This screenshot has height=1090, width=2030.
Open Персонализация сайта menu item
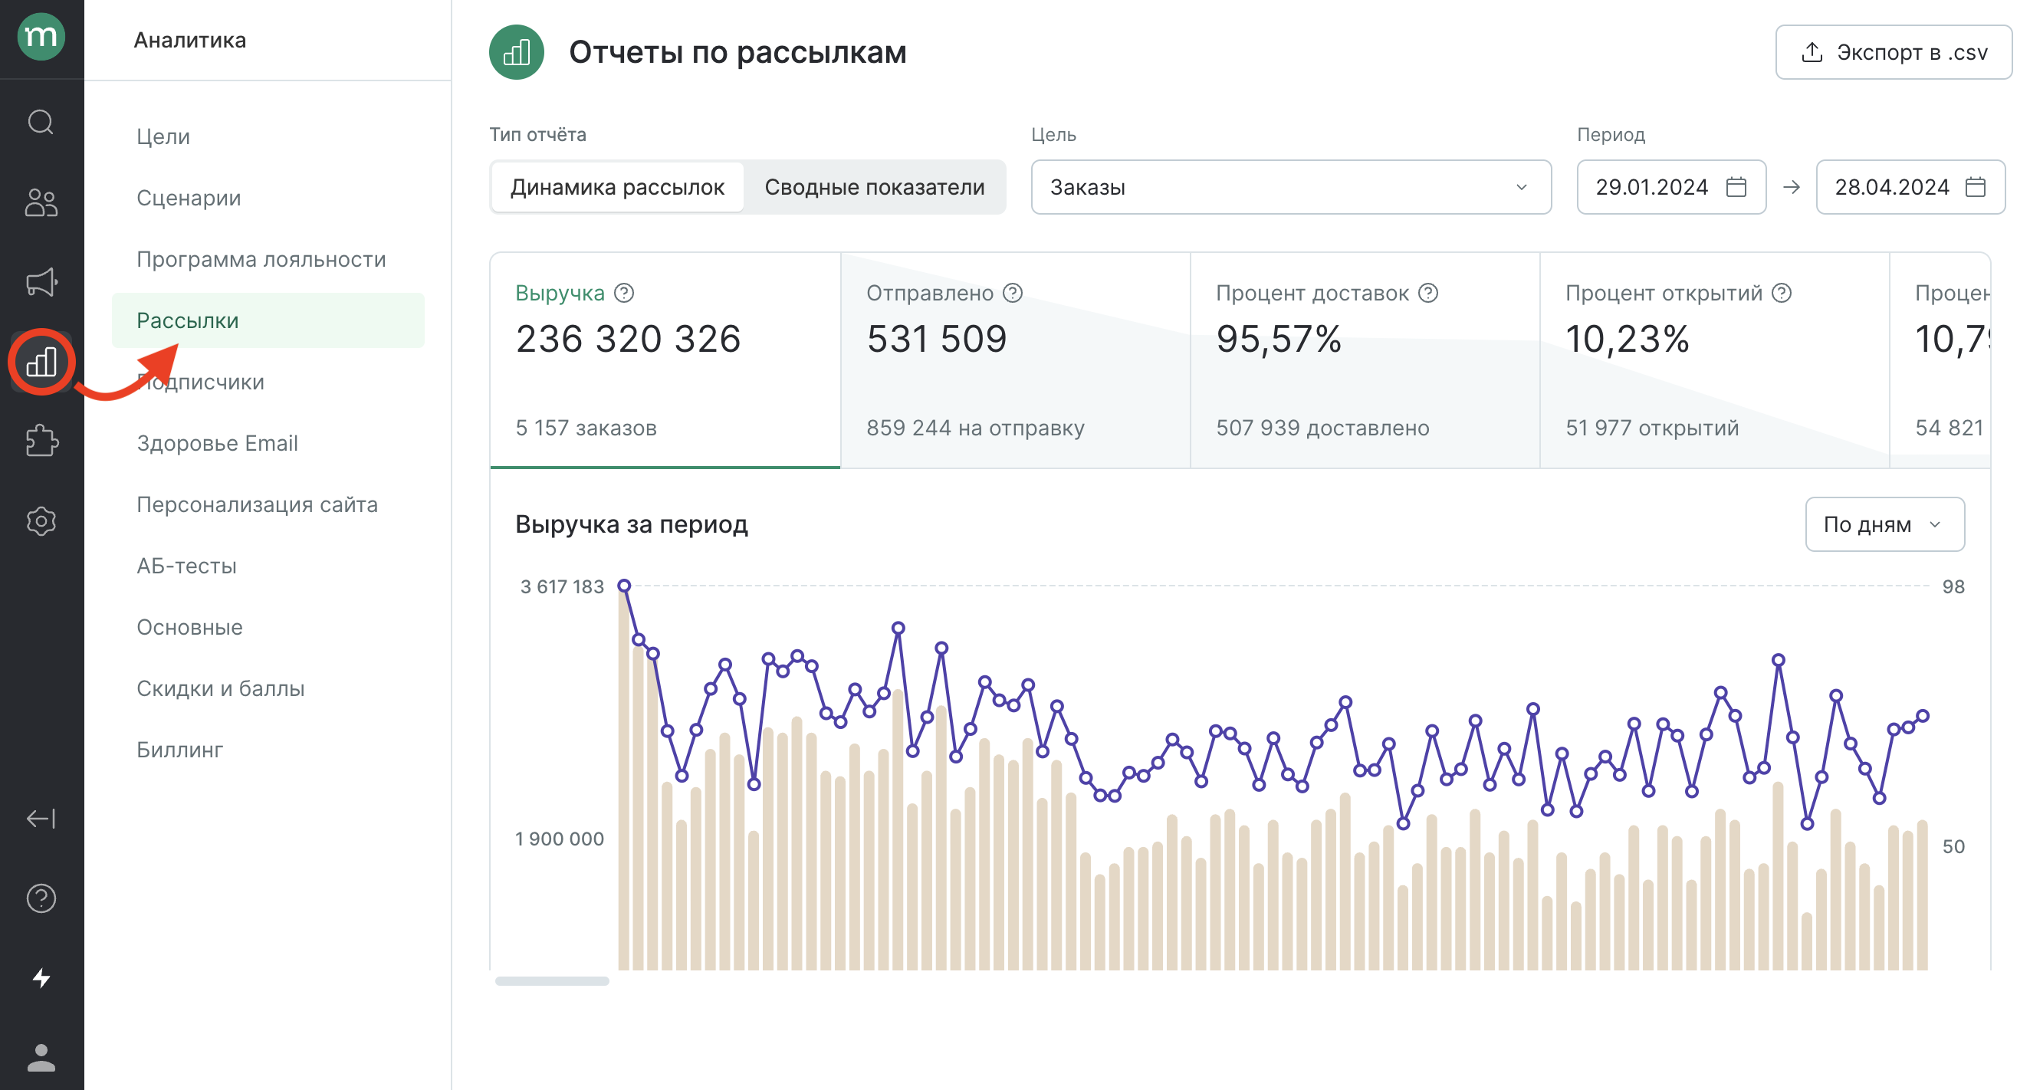tap(257, 504)
